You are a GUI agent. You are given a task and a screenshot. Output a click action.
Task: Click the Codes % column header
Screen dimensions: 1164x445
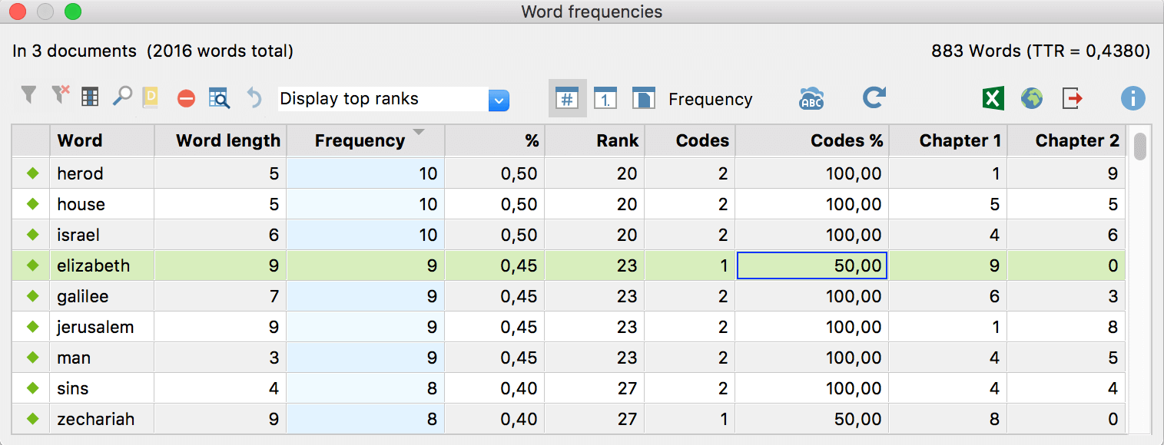coord(812,140)
